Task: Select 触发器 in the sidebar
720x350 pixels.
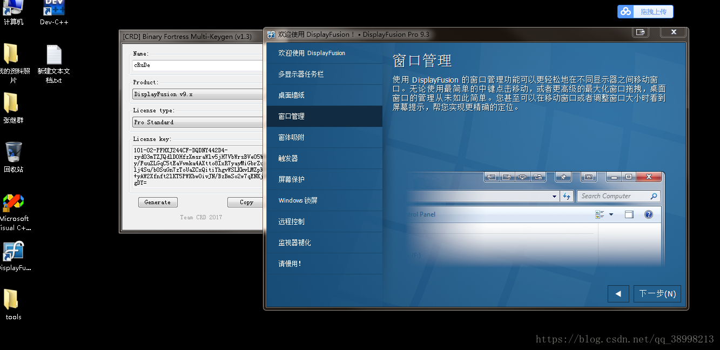Action: pyautogui.click(x=324, y=158)
